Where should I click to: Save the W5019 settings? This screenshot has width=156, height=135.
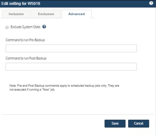coord(115,123)
